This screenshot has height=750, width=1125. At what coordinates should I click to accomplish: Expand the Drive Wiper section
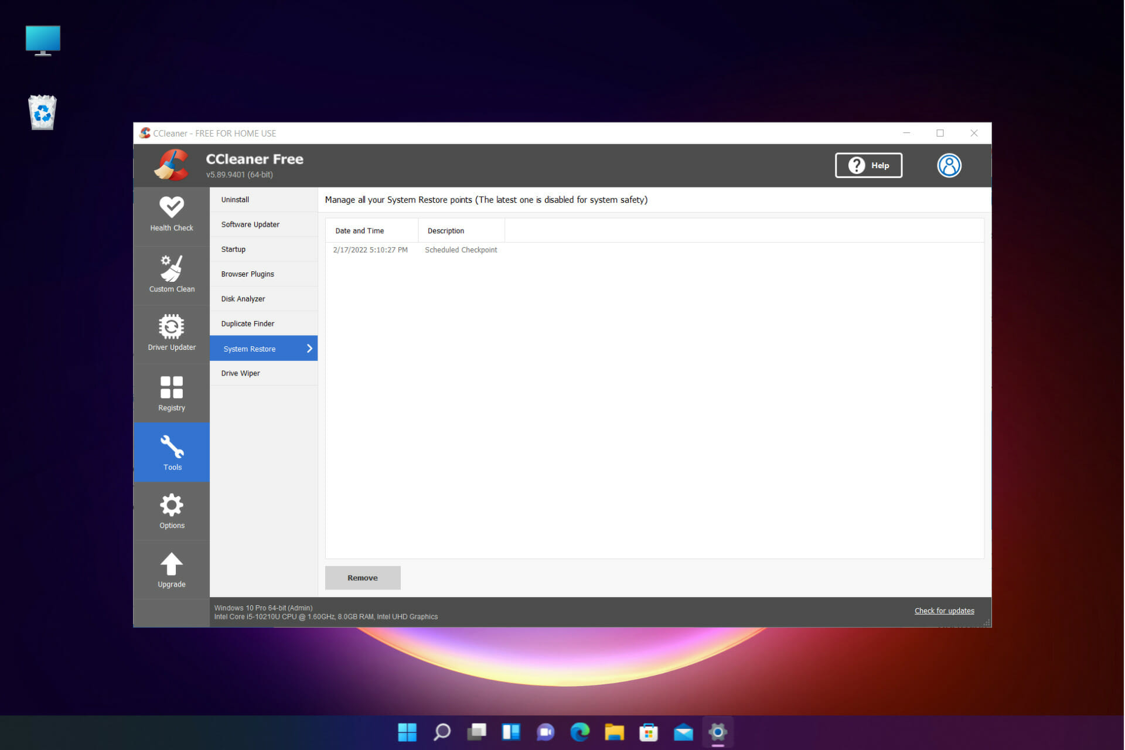coord(240,373)
